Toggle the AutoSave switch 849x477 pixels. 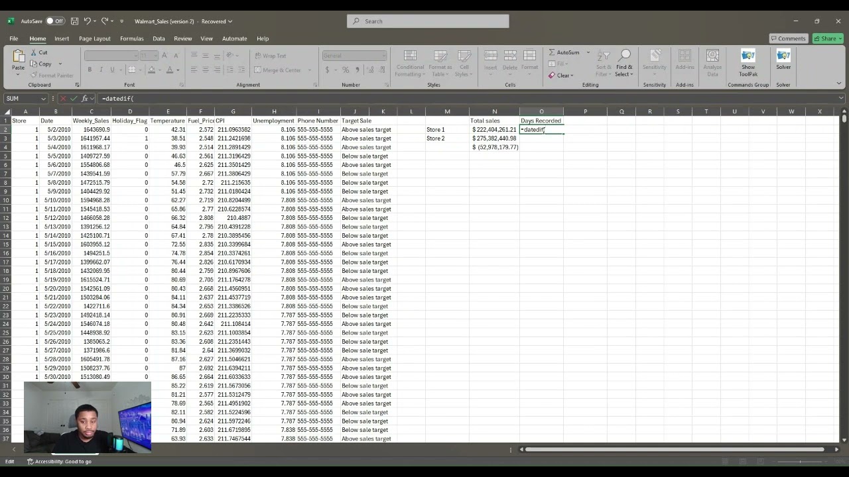54,21
